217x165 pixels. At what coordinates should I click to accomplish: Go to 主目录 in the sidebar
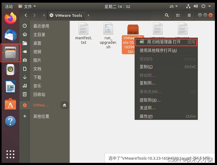coord(45,34)
